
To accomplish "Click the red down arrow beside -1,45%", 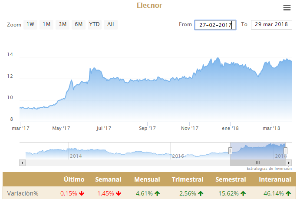I will (119, 193).
